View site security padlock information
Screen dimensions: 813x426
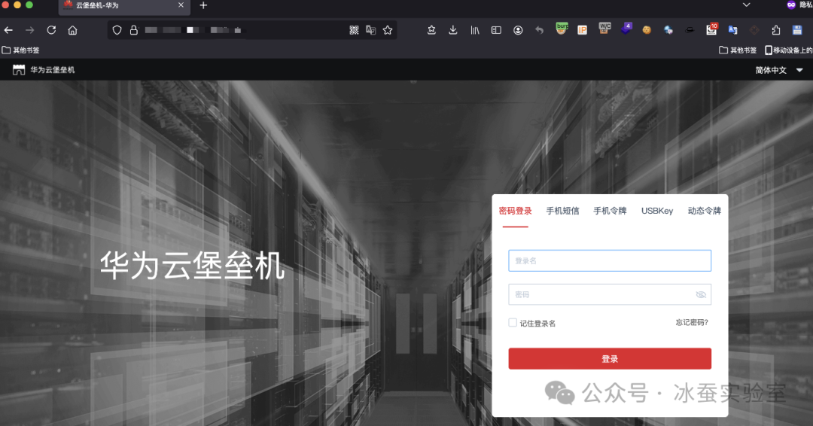(134, 30)
